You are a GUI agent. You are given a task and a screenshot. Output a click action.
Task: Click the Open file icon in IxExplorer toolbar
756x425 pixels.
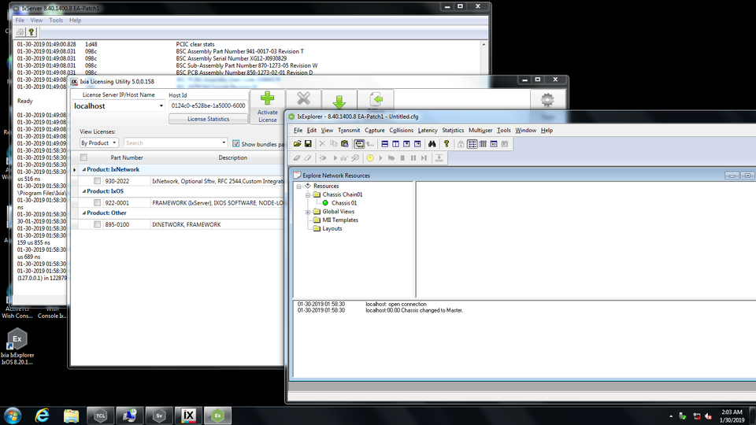297,144
